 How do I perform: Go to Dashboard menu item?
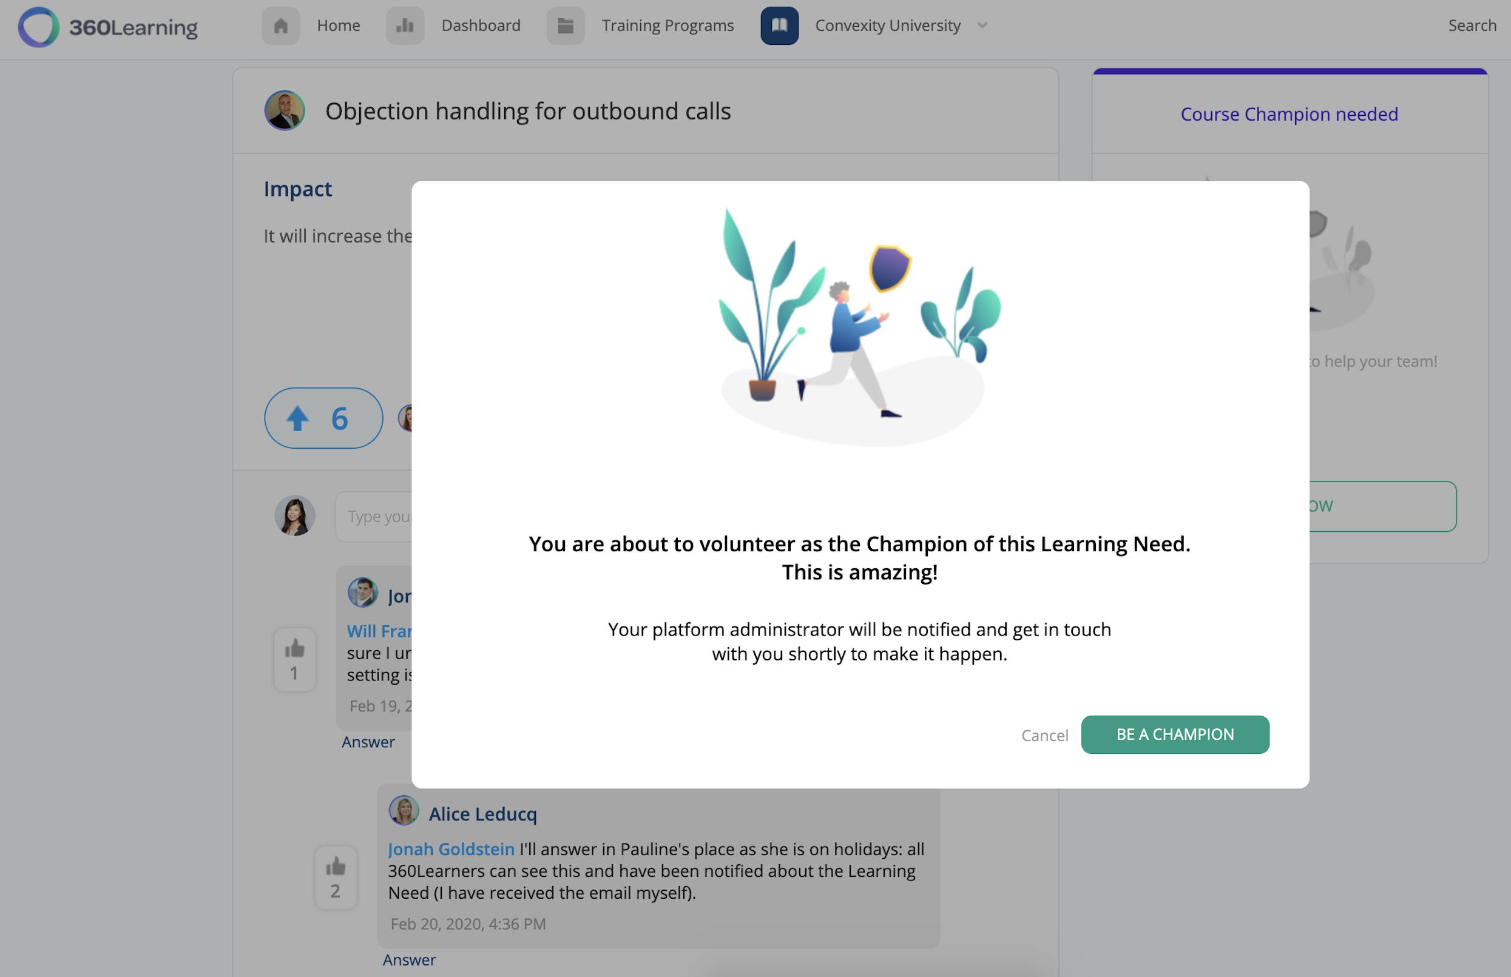481,25
